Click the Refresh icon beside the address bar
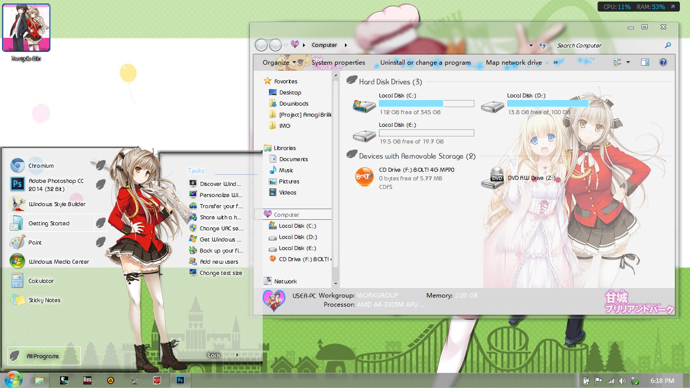Screen dimensions: 690x388 pos(542,45)
